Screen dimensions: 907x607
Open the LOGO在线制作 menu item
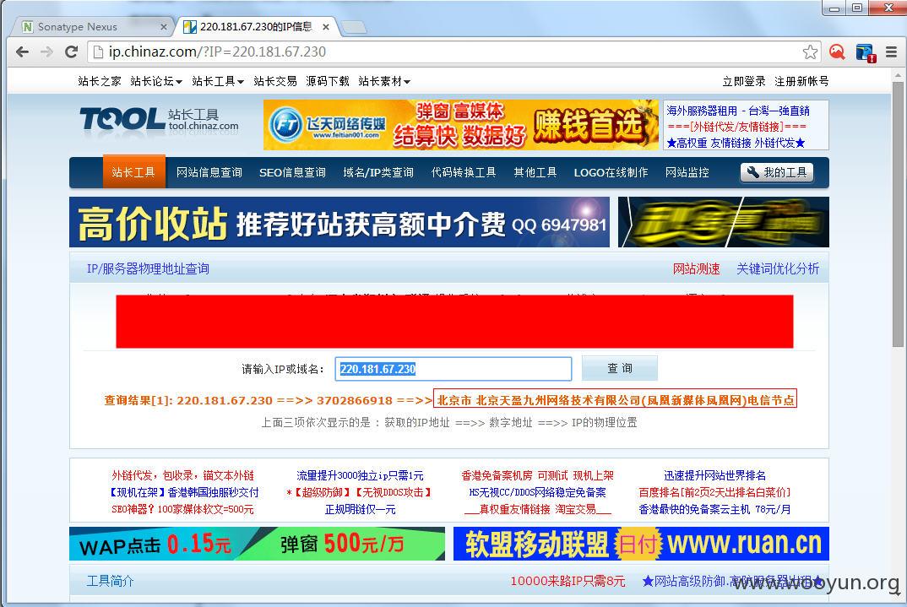pos(611,172)
